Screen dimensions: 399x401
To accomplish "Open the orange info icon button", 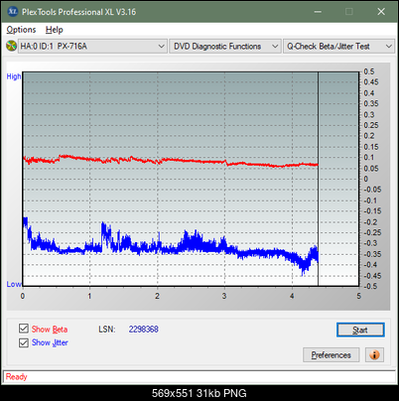I will (x=374, y=355).
